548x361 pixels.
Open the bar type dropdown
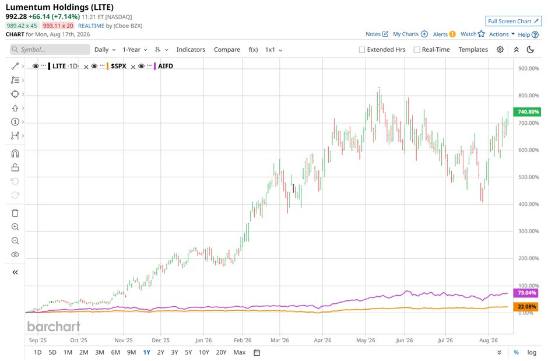[x=161, y=50]
